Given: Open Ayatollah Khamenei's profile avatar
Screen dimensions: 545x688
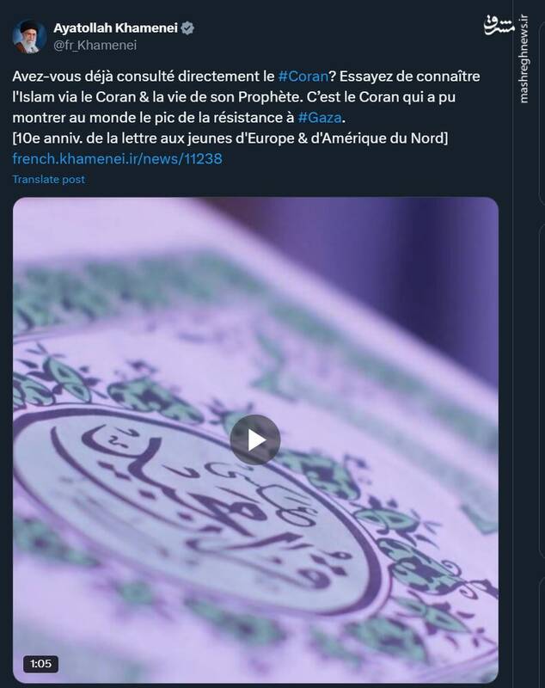Looking at the screenshot, I should coord(29,36).
